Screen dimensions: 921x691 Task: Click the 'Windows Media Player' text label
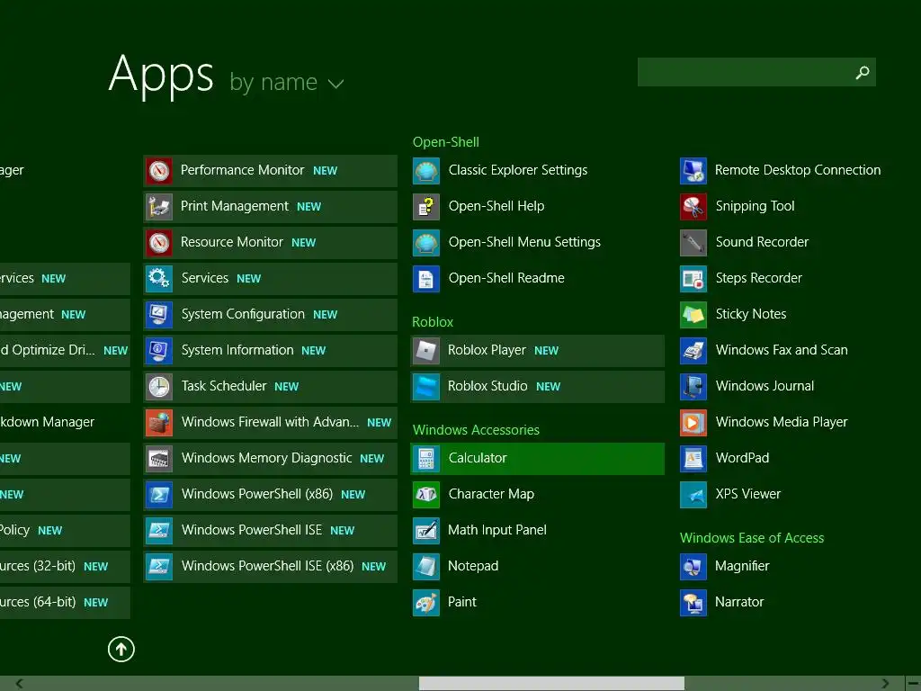782,422
